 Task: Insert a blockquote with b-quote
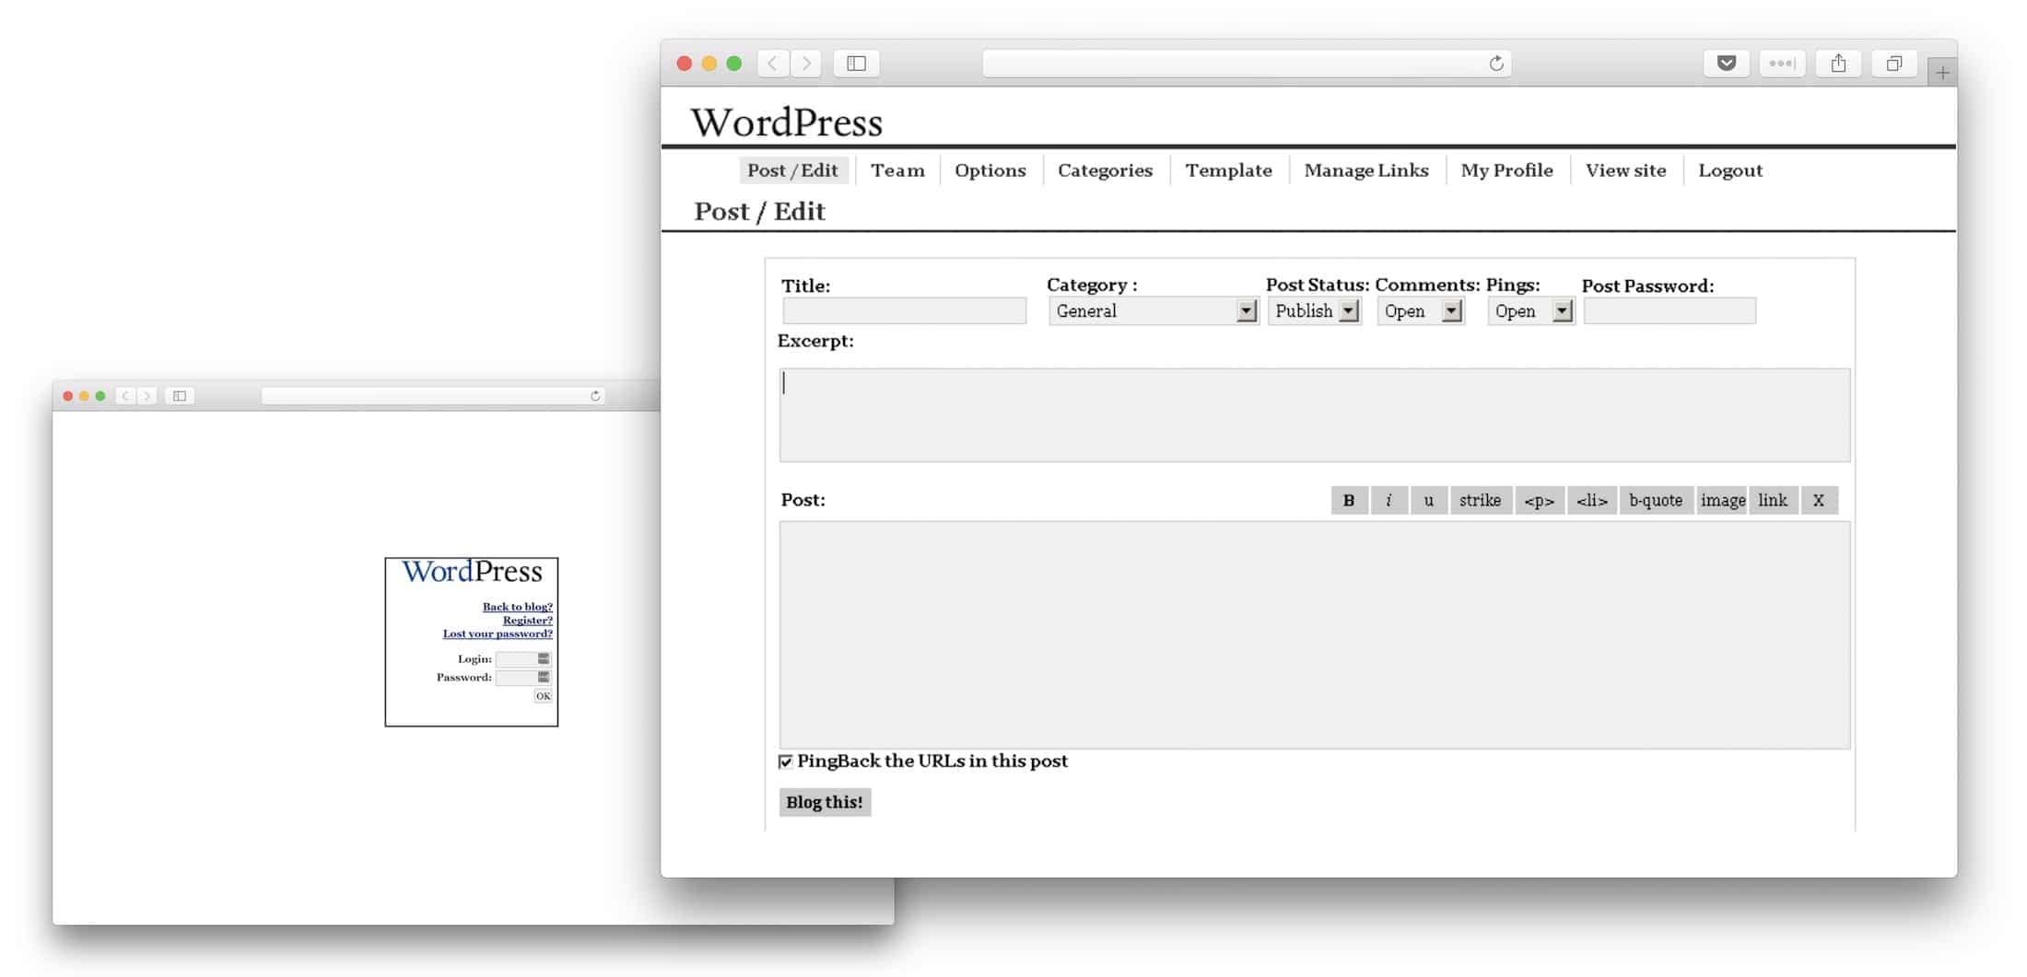click(1656, 500)
